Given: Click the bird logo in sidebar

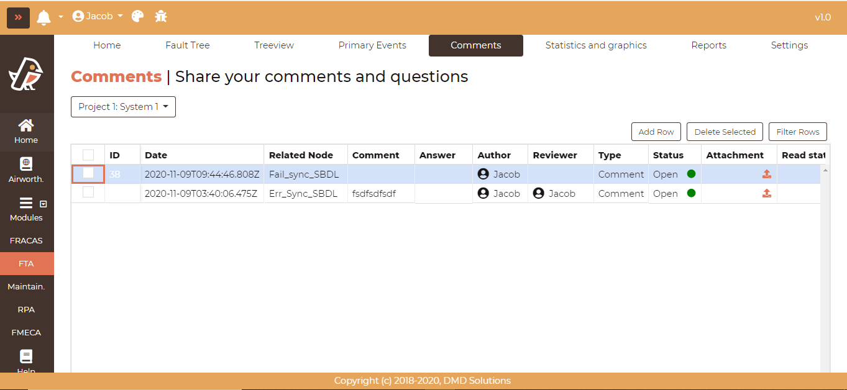Looking at the screenshot, I should [26, 74].
